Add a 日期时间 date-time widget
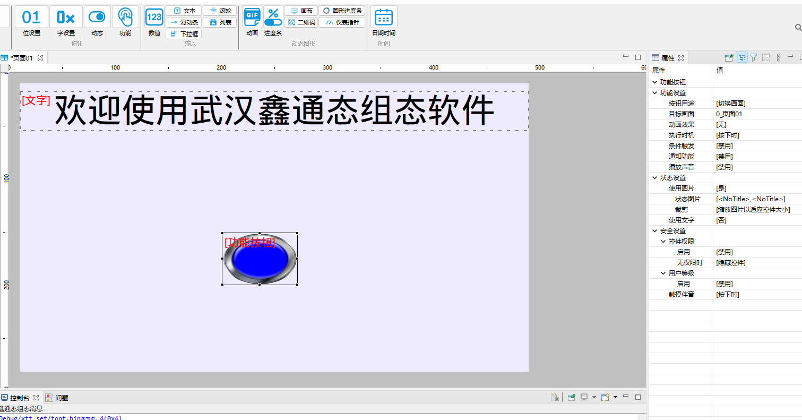Viewport: 802px width, 420px height. pos(383,21)
